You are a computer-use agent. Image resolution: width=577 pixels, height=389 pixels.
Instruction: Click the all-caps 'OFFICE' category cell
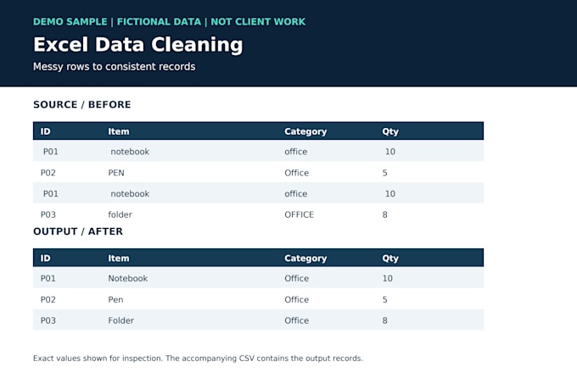click(x=299, y=214)
